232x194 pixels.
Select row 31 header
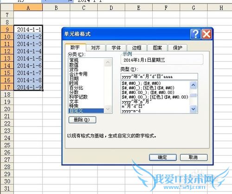pyautogui.click(x=7, y=188)
